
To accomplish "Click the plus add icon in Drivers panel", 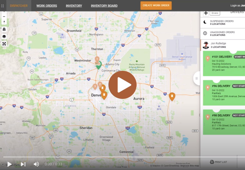I will click(206, 13).
